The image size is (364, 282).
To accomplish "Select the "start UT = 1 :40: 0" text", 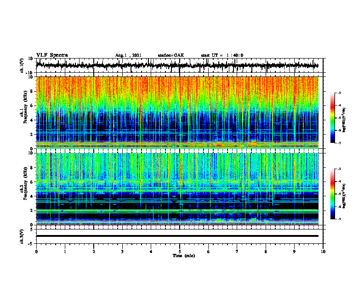I will pyautogui.click(x=222, y=55).
